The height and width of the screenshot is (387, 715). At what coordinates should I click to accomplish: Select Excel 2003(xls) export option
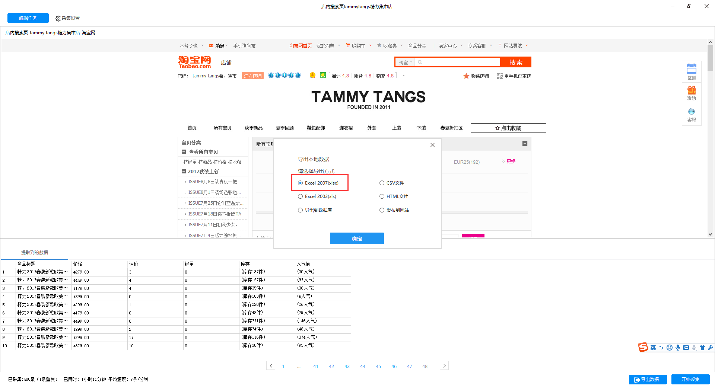point(317,196)
